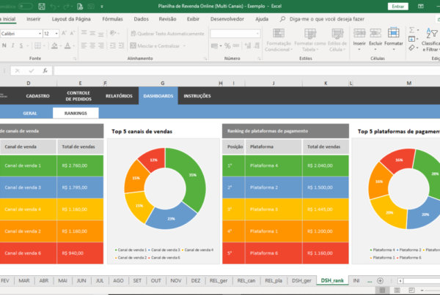The image size is (440, 295).
Task: Click Mesclar e Centralizar button
Action: tap(155, 45)
